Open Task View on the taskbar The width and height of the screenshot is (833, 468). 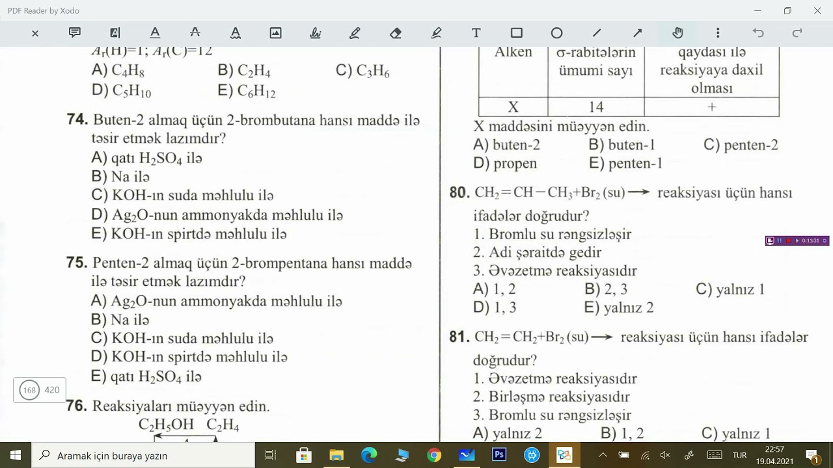pyautogui.click(x=271, y=455)
